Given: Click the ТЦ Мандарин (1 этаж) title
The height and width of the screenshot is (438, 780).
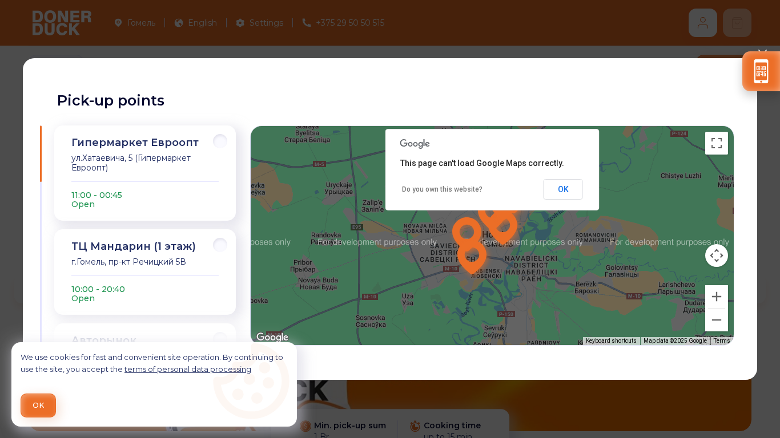Looking at the screenshot, I should point(134,246).
